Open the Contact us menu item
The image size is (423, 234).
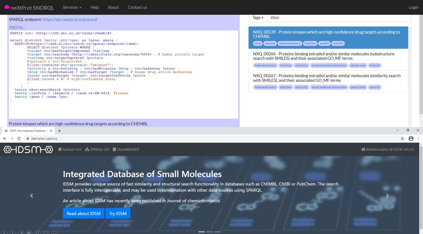point(137,7)
